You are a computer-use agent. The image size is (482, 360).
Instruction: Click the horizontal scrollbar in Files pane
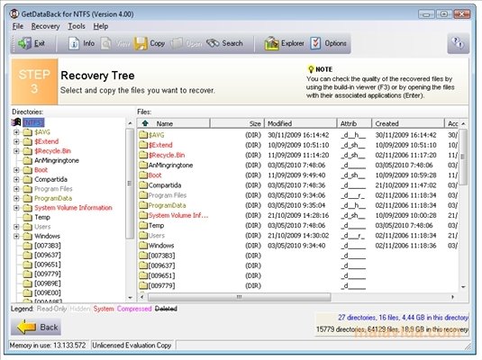pos(239,297)
